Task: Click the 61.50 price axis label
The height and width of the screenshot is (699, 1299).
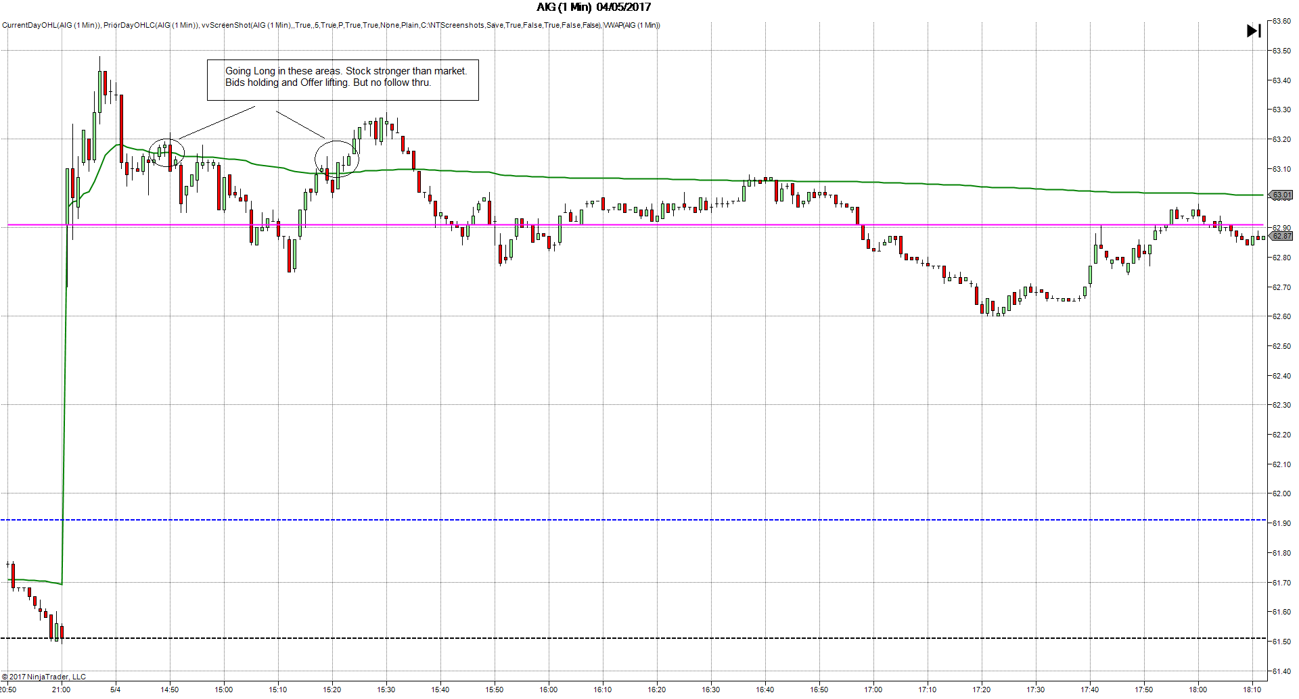Action: 1281,642
